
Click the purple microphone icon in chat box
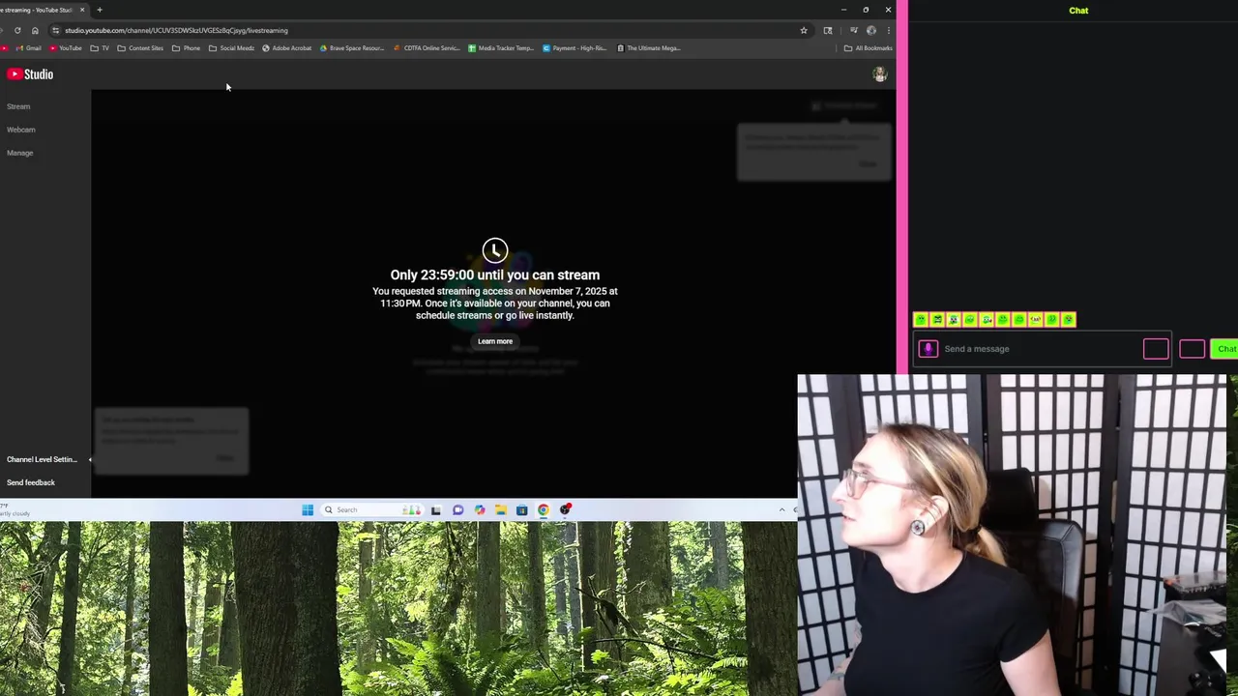pos(928,349)
